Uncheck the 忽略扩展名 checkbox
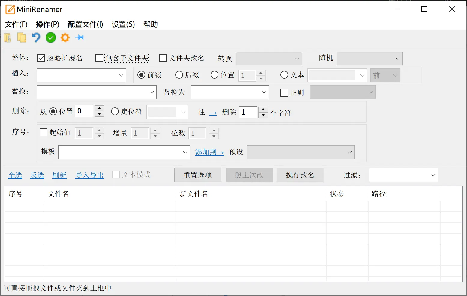Image resolution: width=467 pixels, height=296 pixels. pyautogui.click(x=41, y=58)
